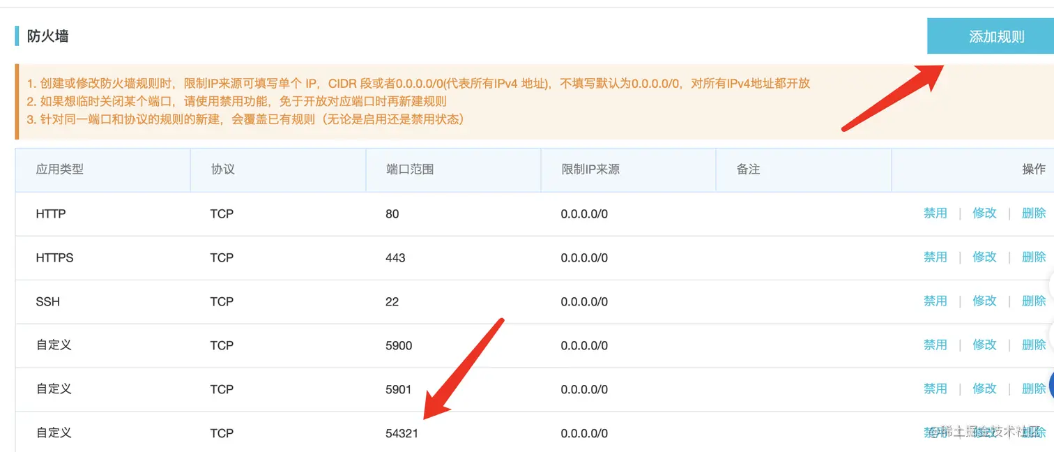Click port value 5900

(x=399, y=346)
